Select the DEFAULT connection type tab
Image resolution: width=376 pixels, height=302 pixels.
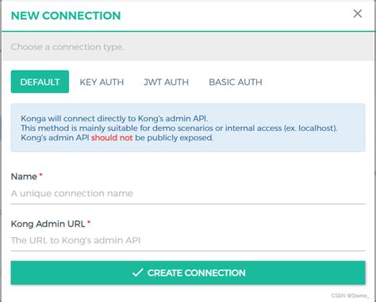(40, 82)
